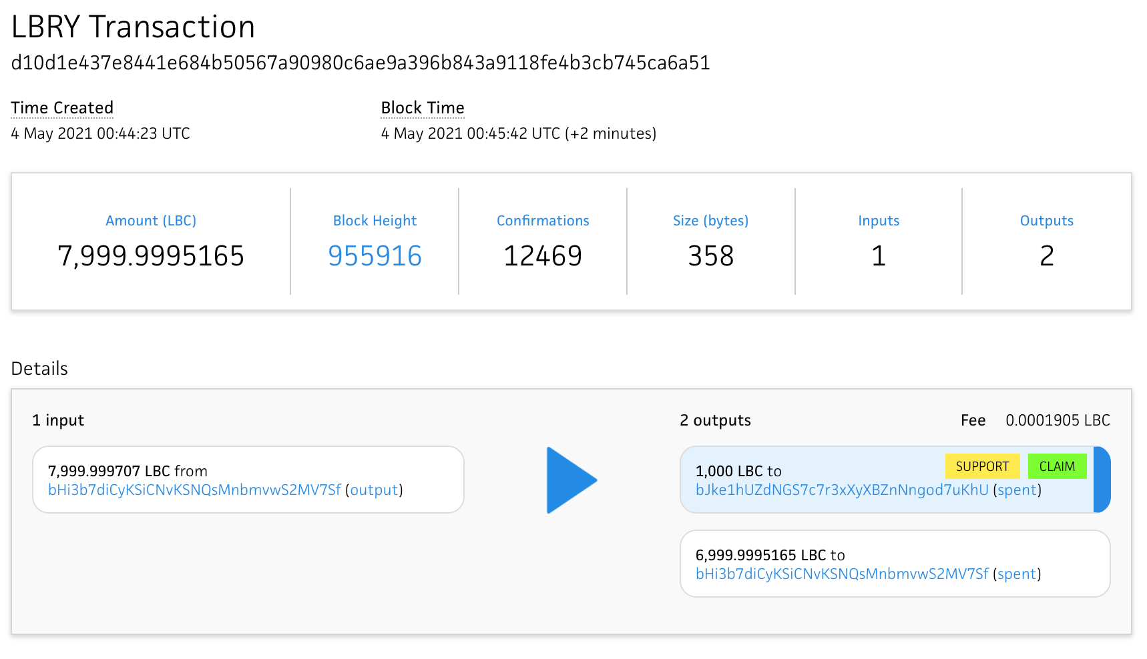Select the time created value 00:44:23 UTC
Screen dimensions: 1147x659
click(x=144, y=133)
